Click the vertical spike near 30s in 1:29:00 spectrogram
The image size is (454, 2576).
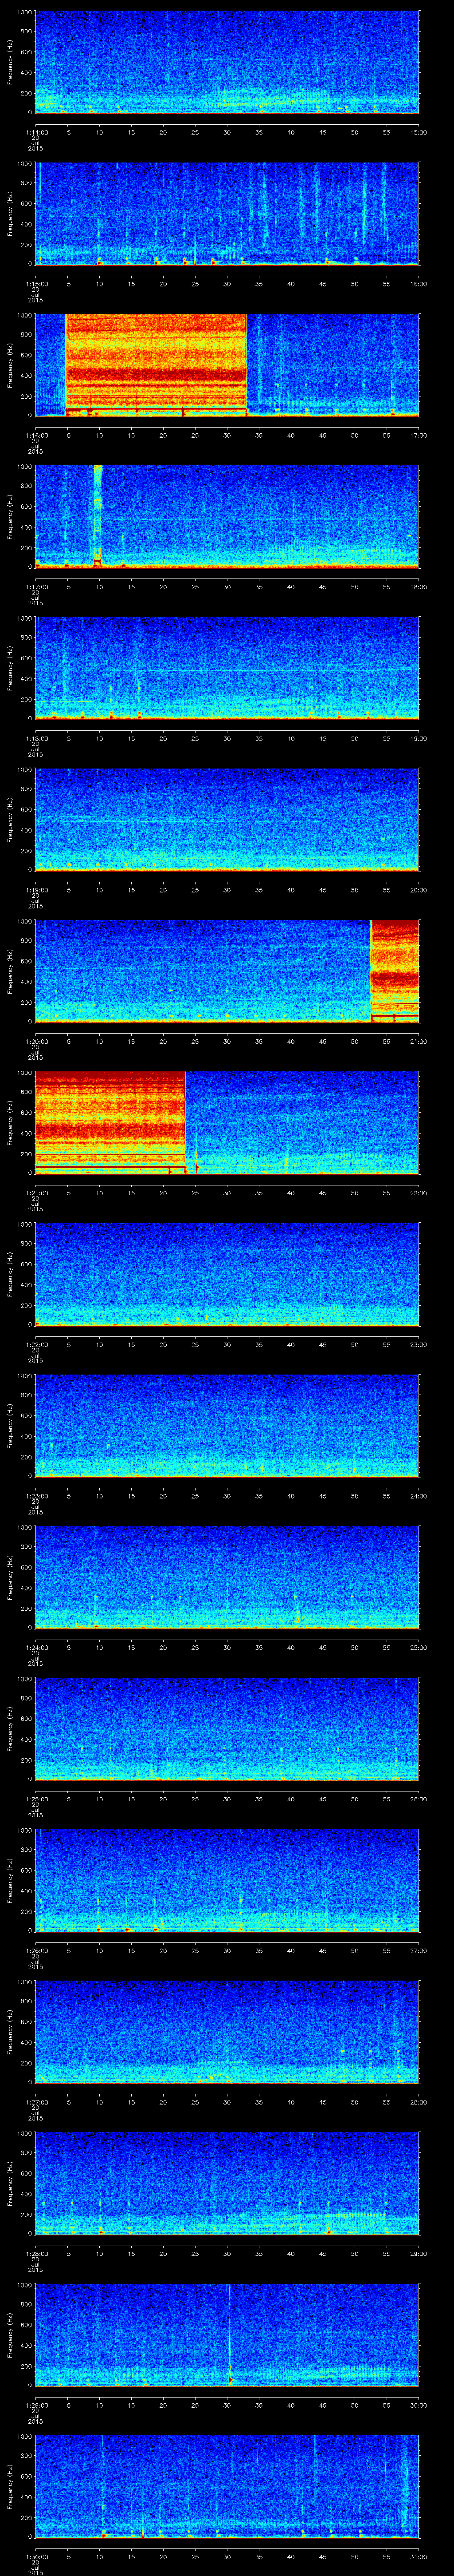pyautogui.click(x=230, y=2334)
